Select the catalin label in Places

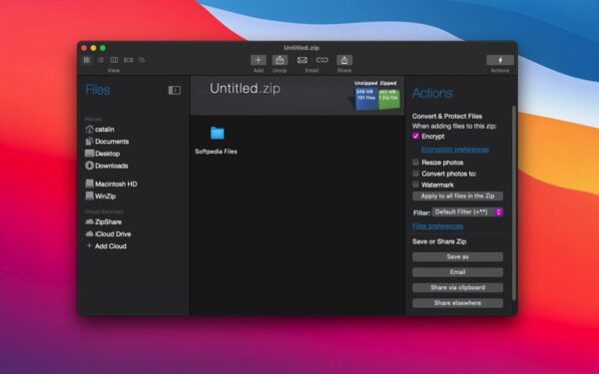(x=105, y=130)
